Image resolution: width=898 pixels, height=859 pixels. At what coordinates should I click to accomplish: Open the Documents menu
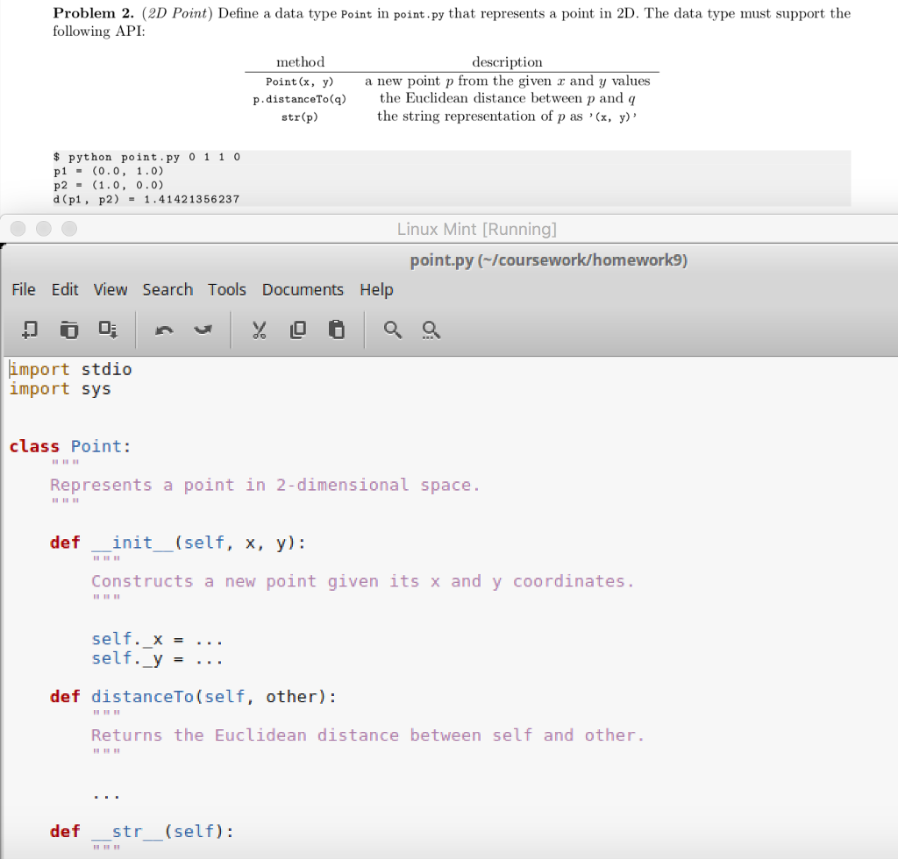coord(303,289)
